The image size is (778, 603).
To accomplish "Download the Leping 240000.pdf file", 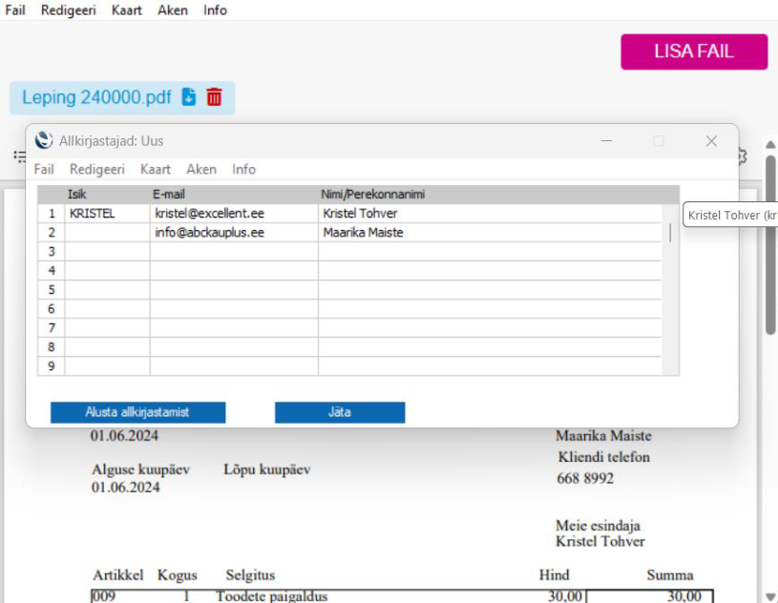I will 189,96.
